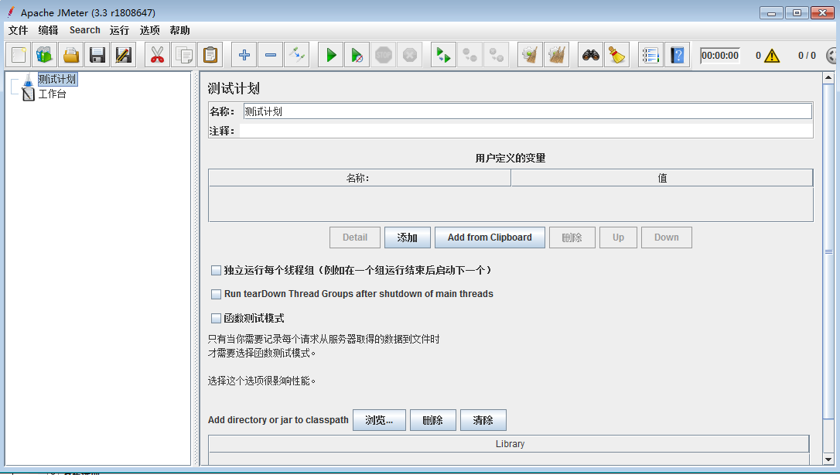This screenshot has height=475, width=840.
Task: Paste using the clipboard icon
Action: [x=210, y=55]
